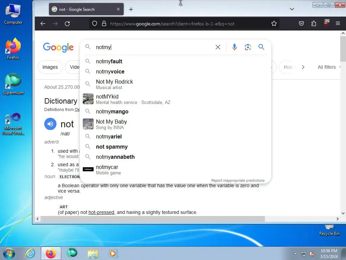Click the site security padlock icon
The image size is (346, 260).
104,23
